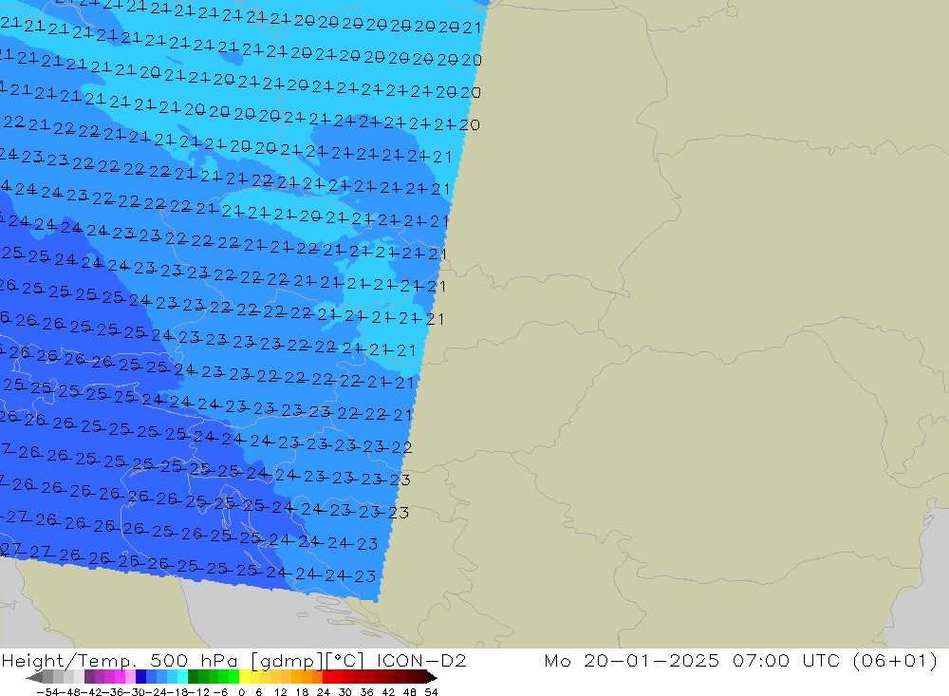Click the positive '54' legend end value
The height and width of the screenshot is (696, 949).
[431, 692]
